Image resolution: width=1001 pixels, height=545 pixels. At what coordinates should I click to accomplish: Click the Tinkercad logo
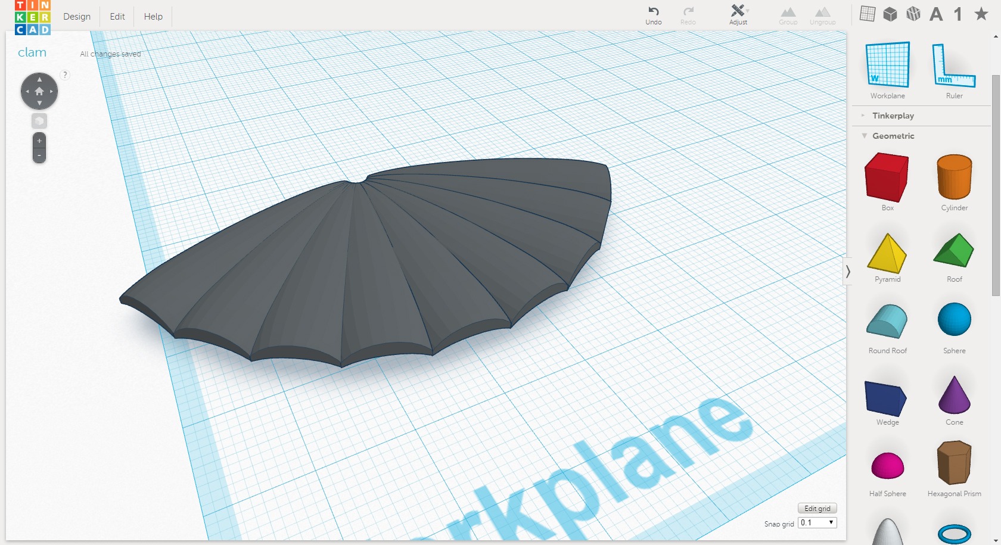click(x=33, y=18)
